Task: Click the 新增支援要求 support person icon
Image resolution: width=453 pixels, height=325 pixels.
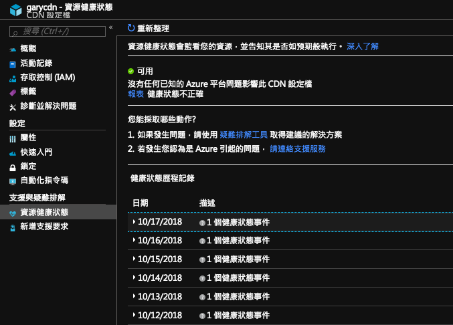Action: (13, 228)
